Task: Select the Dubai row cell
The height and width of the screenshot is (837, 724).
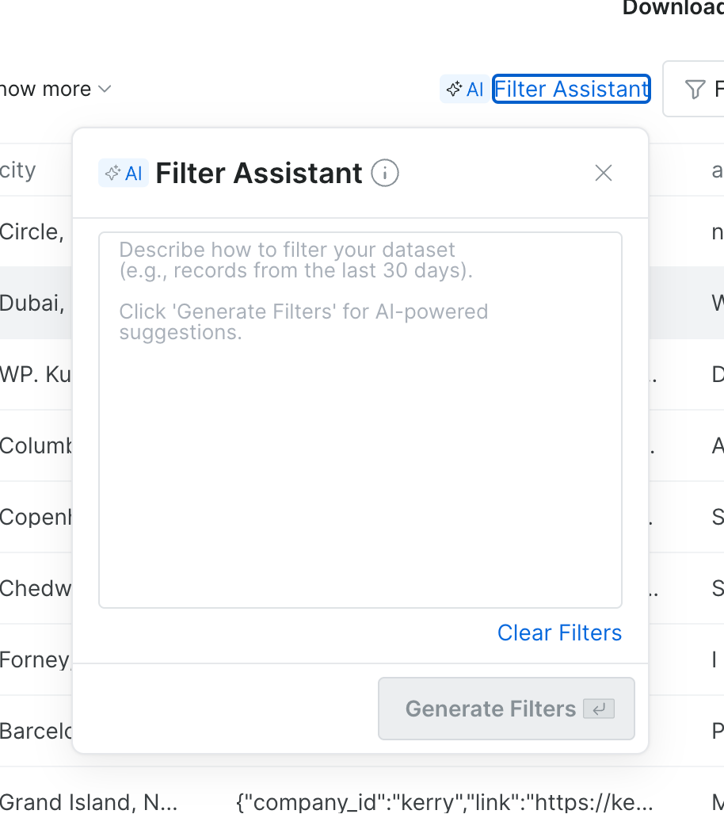Action: click(x=32, y=303)
